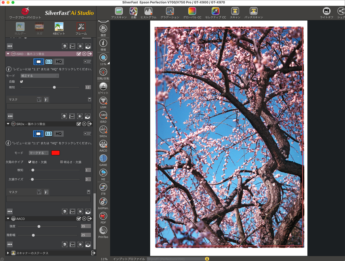Viewport: 345px width, 261px height.
Task: Open the JobMan. job manager
Action: (x=103, y=201)
